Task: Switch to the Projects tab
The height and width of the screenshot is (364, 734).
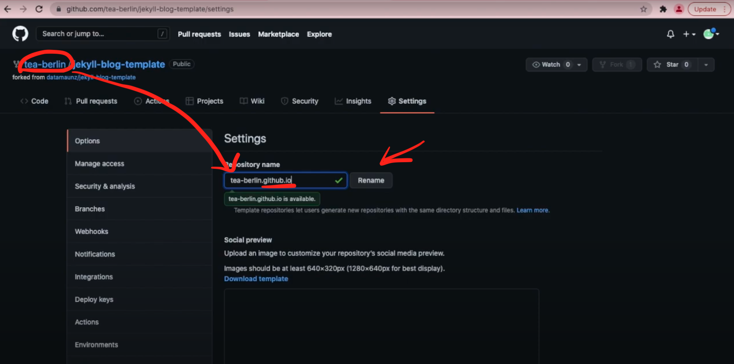Action: click(x=204, y=101)
